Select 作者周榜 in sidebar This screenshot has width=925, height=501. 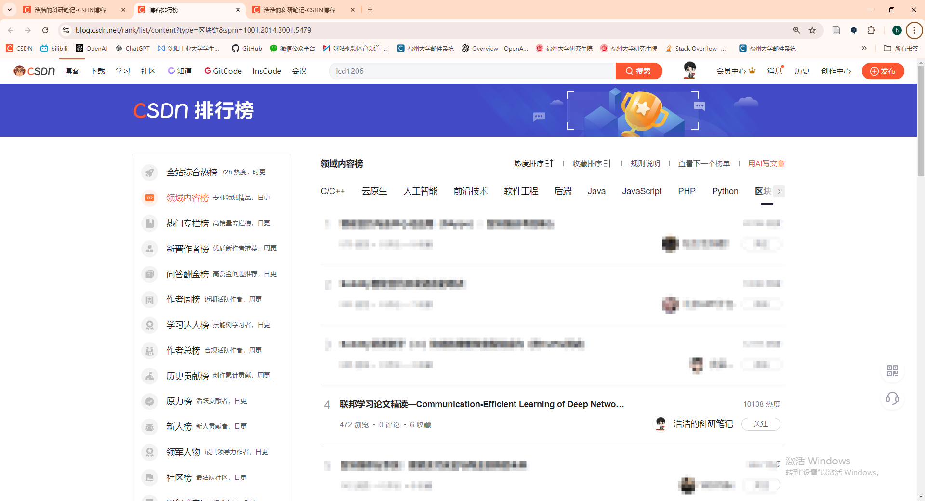183,300
